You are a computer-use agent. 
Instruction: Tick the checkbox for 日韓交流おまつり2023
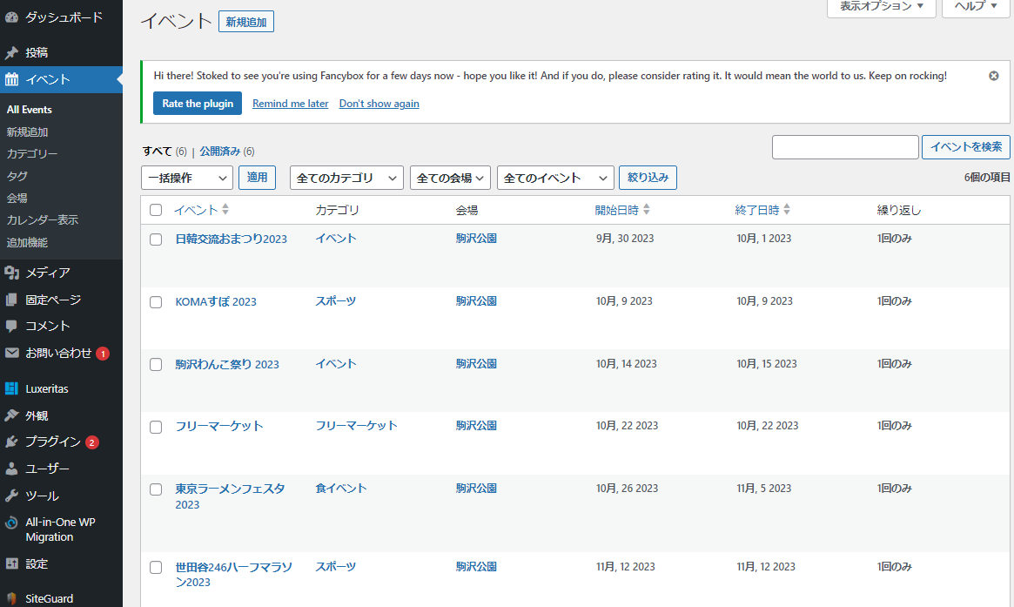click(156, 239)
